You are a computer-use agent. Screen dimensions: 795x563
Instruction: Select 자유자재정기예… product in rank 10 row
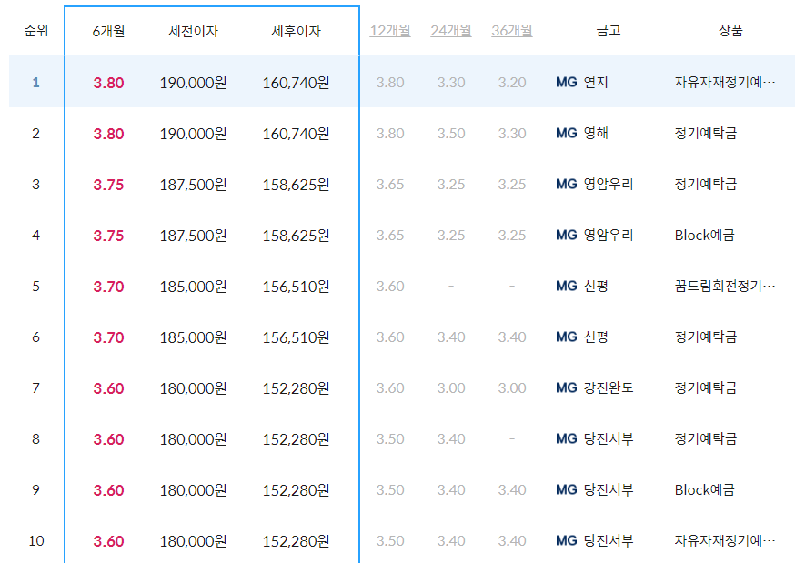[x=725, y=540]
